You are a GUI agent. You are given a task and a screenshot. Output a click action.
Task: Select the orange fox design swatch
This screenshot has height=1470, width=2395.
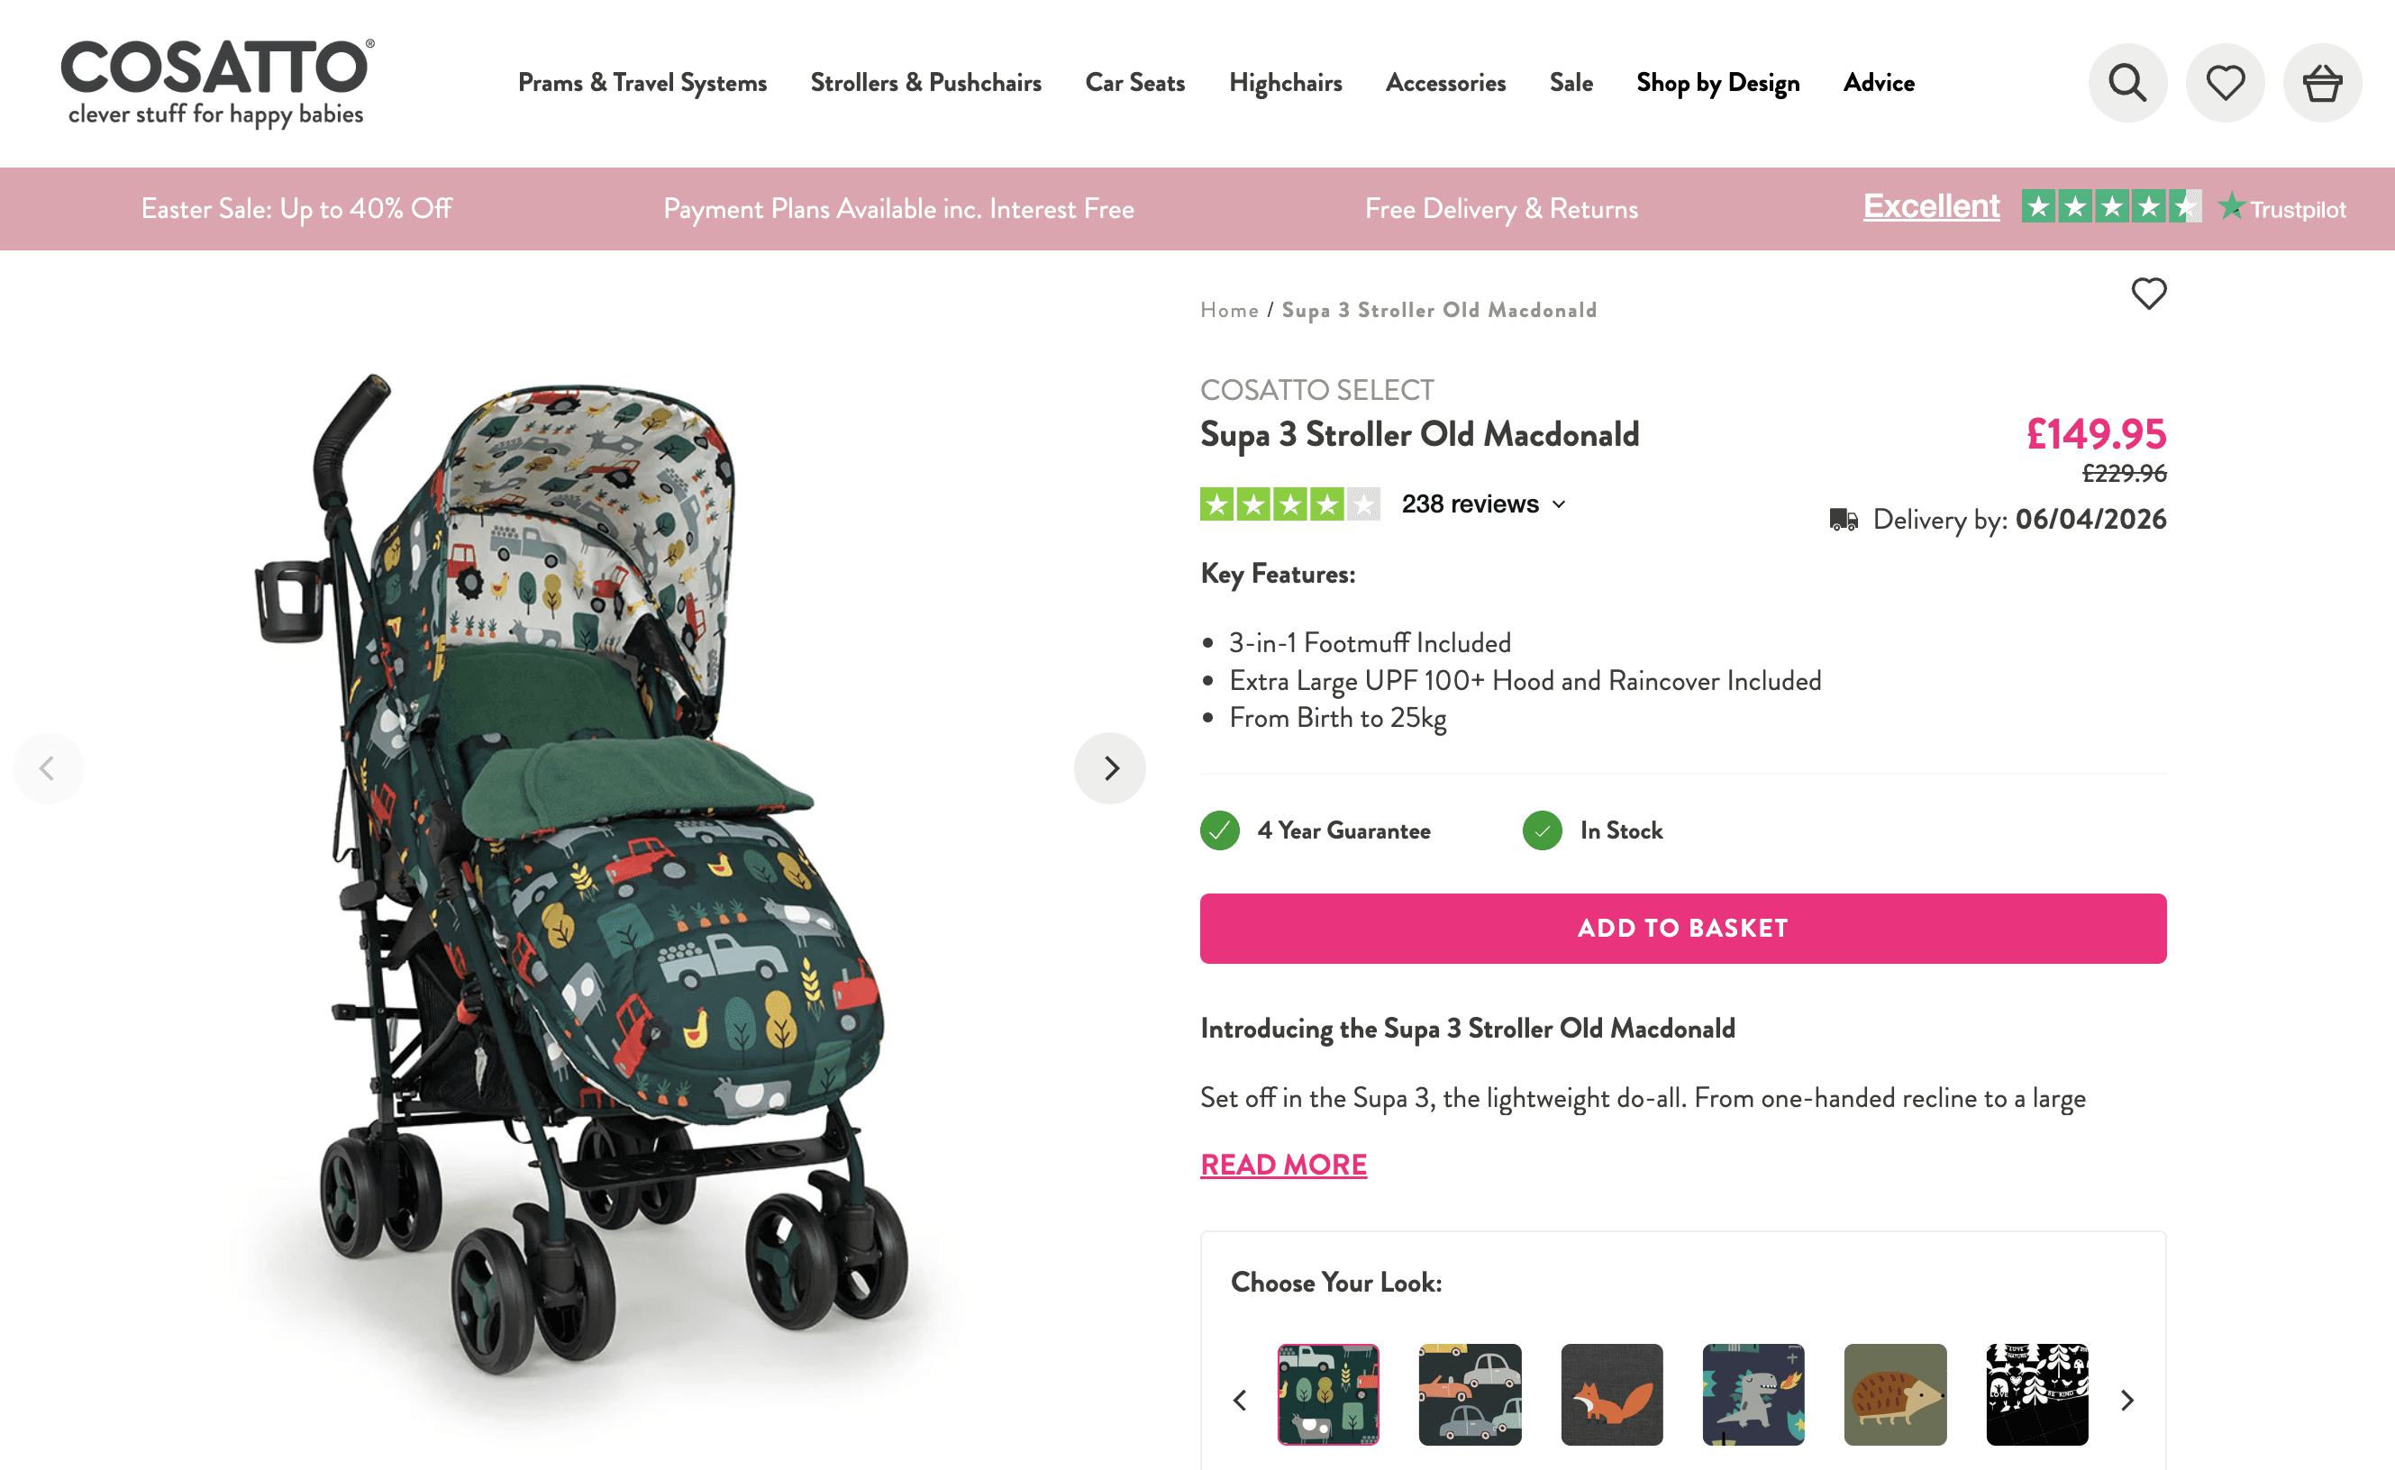(1611, 1394)
